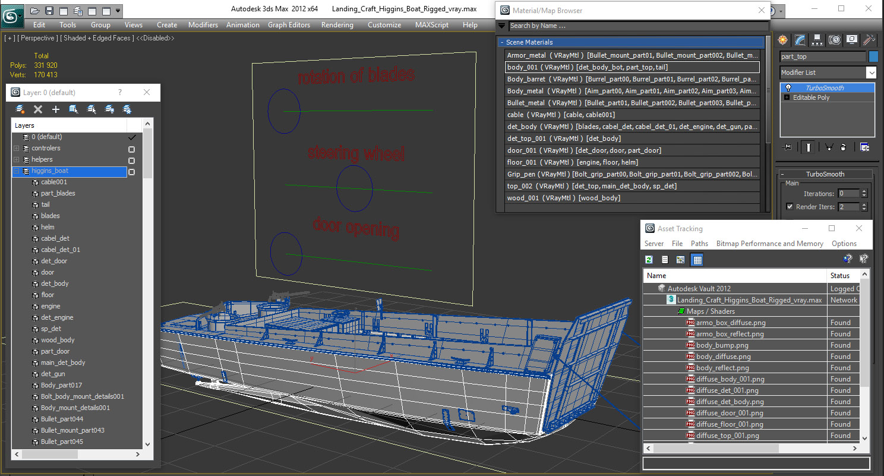This screenshot has height=476, width=884.
Task: Click Freeze/Unfreeze All Layers icon
Action: click(127, 109)
